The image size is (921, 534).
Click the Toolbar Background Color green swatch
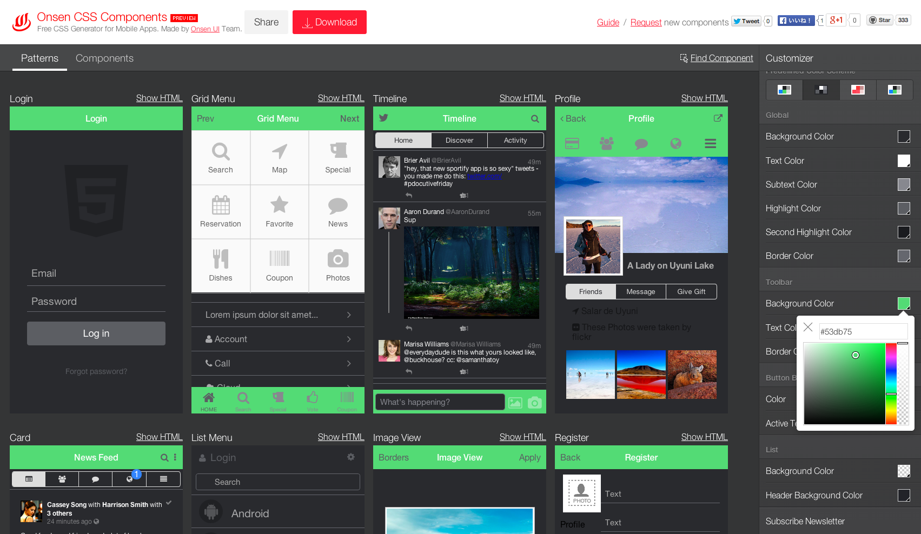coord(903,304)
